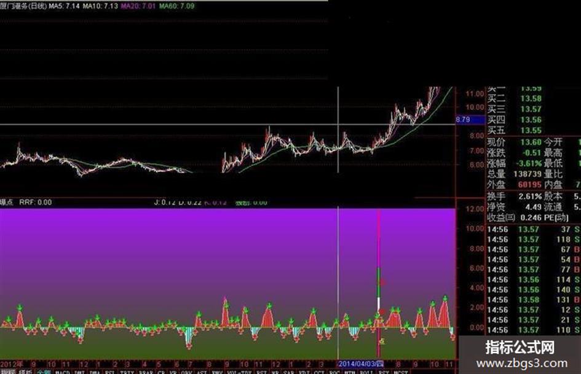
Task: Click the 11.00 label on price axis
Action: [475, 94]
